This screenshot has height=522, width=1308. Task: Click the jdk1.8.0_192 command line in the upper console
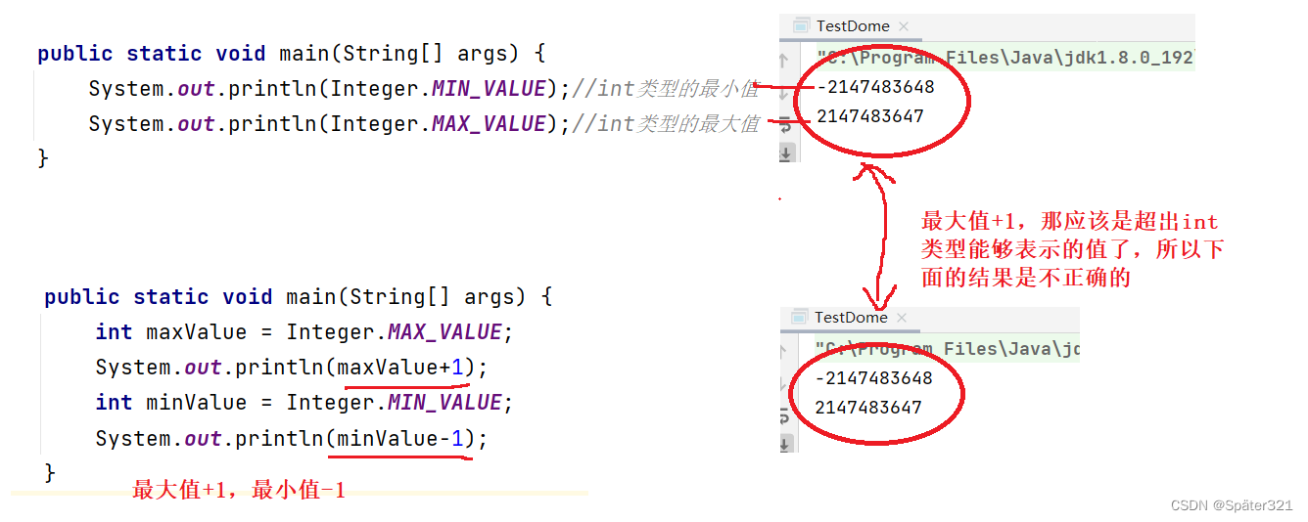point(1005,58)
